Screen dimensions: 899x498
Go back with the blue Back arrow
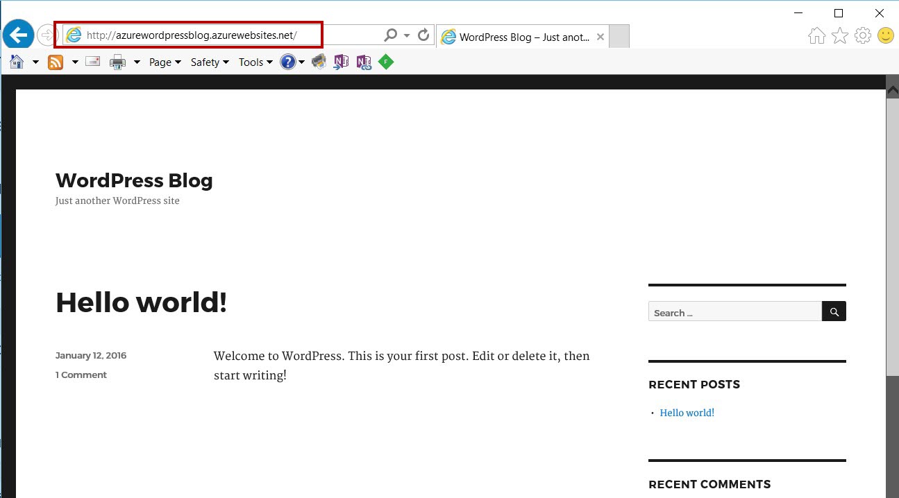point(18,35)
